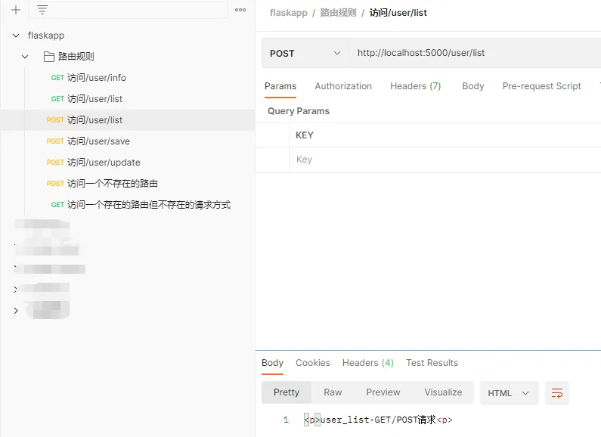Click the request URL input field
The height and width of the screenshot is (437, 601).
tap(475, 53)
